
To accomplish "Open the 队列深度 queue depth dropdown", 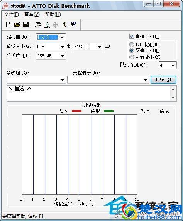I will click(x=173, y=65).
